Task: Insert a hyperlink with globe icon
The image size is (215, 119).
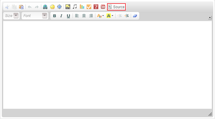Action: [x=45, y=7]
